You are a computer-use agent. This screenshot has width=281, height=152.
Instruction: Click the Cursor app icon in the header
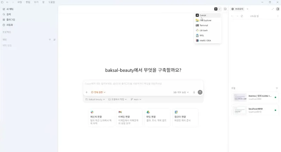(x=216, y=9)
